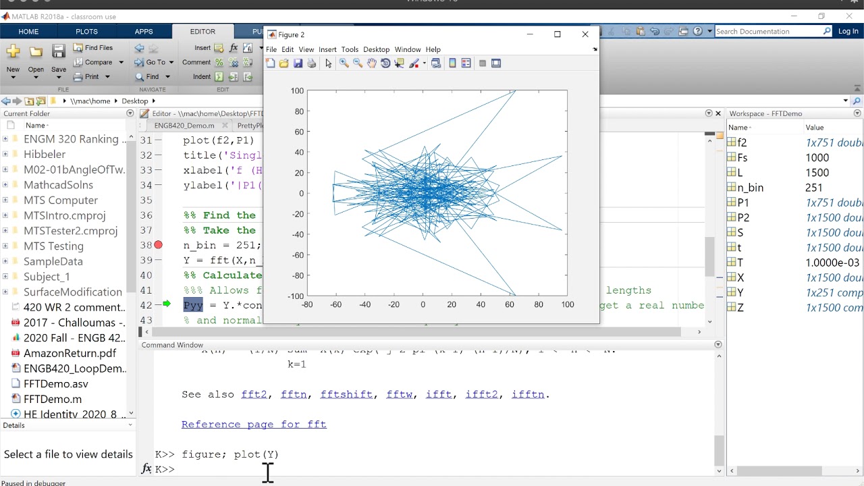Open brush color dropdown arrow in Figure 2
This screenshot has width=864, height=486.
423,63
